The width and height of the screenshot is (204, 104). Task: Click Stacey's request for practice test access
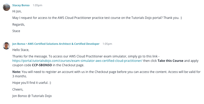tap(97, 18)
